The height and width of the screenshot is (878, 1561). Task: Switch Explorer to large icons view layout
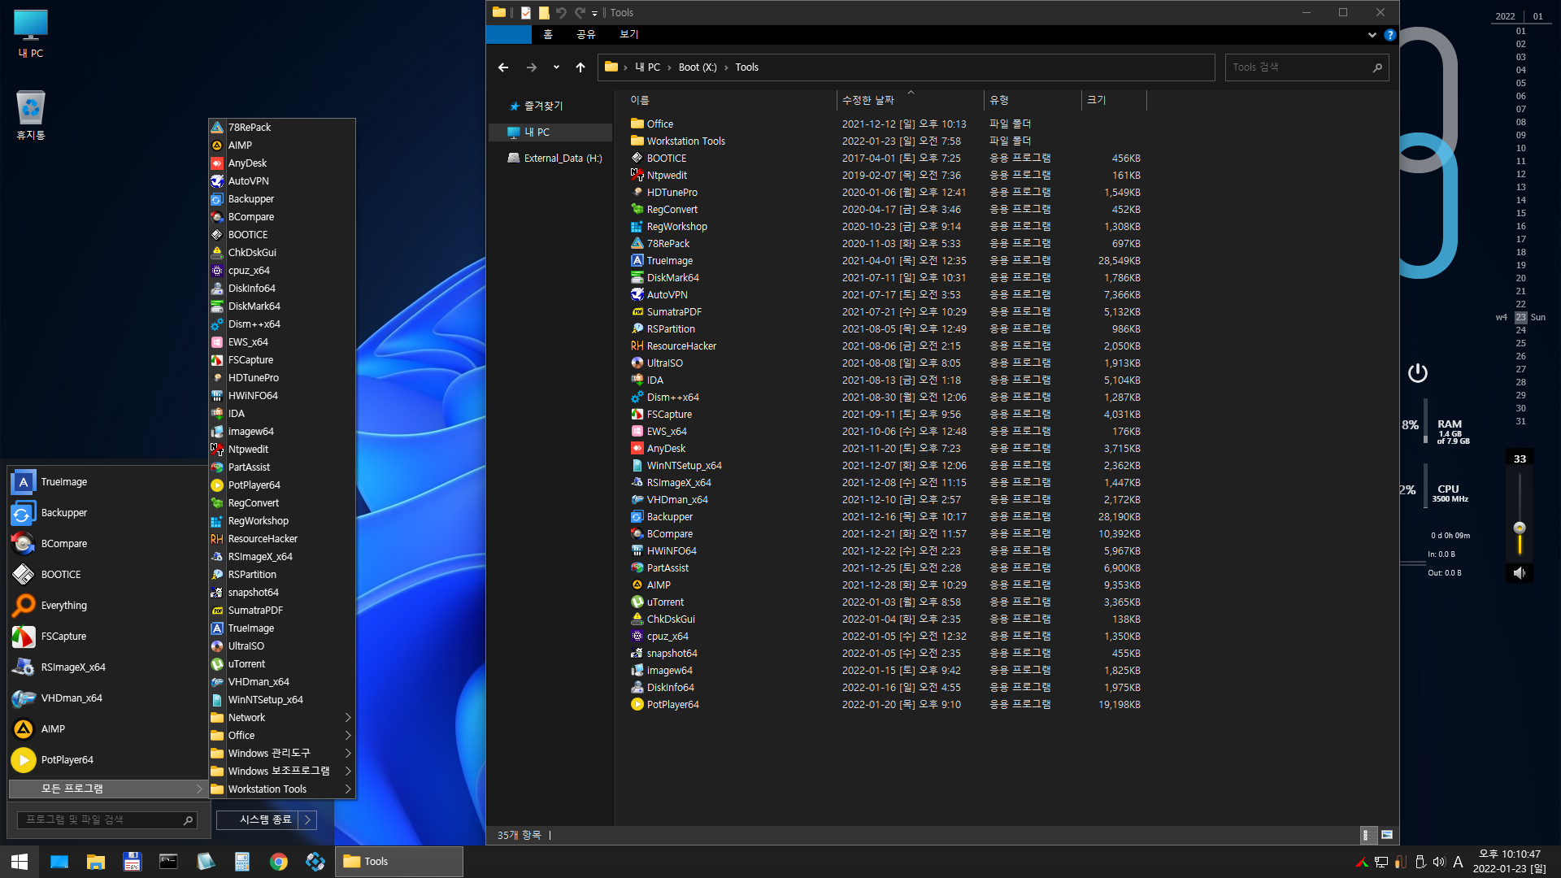tap(1387, 835)
